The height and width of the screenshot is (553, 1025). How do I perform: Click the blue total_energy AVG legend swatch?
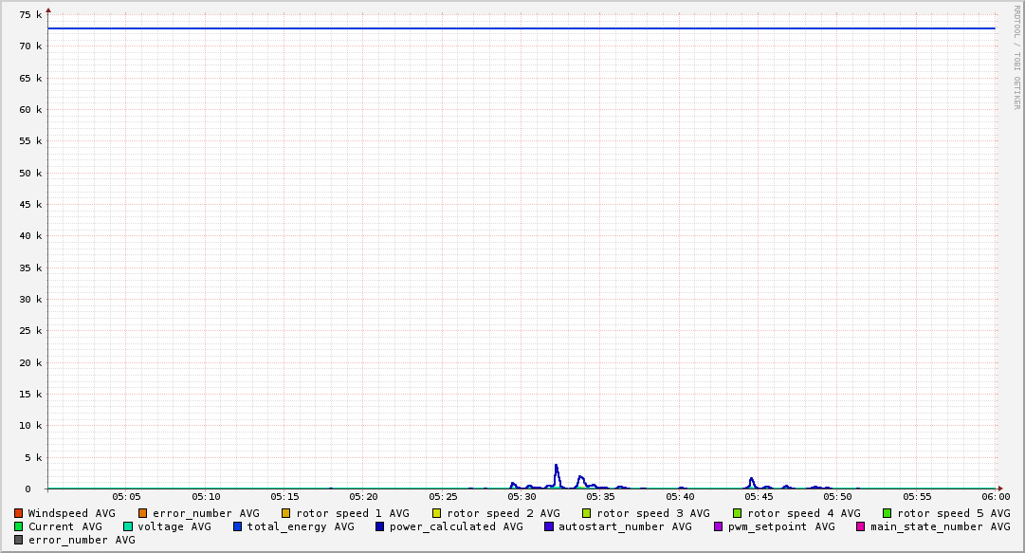point(238,526)
